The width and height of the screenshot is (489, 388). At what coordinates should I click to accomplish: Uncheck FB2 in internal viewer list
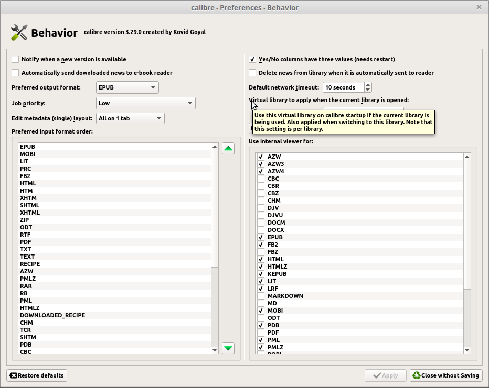pyautogui.click(x=261, y=245)
